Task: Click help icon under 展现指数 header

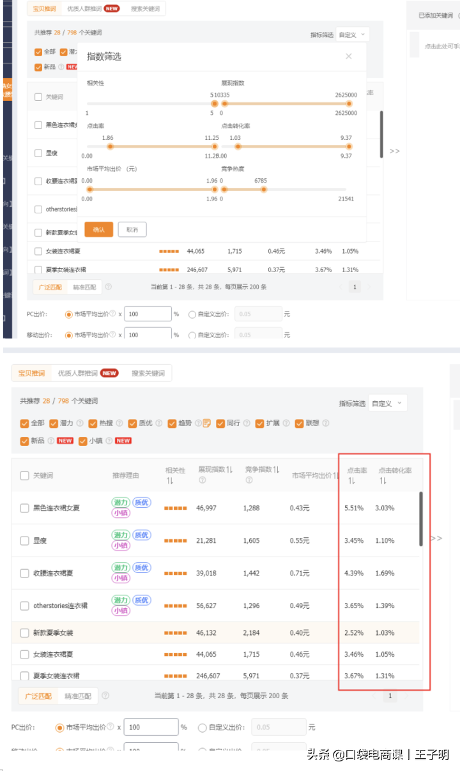Action: pyautogui.click(x=202, y=480)
